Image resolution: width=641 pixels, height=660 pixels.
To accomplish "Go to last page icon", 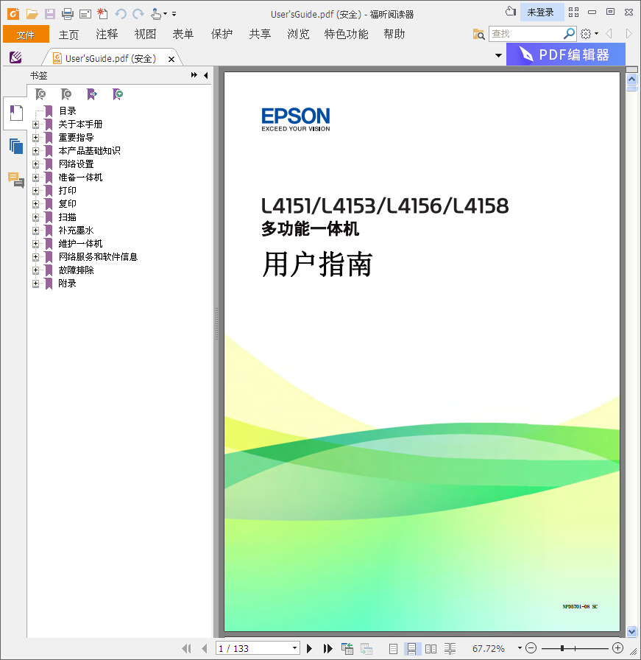I will pyautogui.click(x=327, y=649).
